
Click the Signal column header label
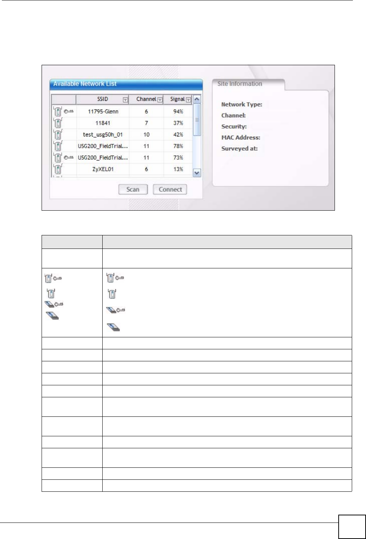click(x=177, y=99)
